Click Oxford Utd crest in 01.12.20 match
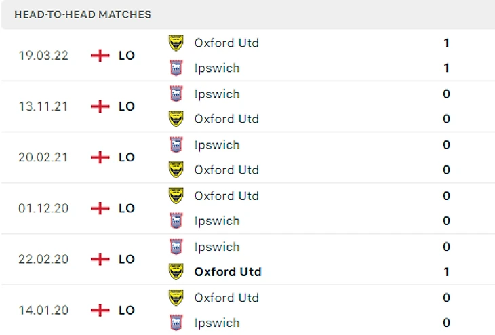495x335 pixels. (x=176, y=195)
